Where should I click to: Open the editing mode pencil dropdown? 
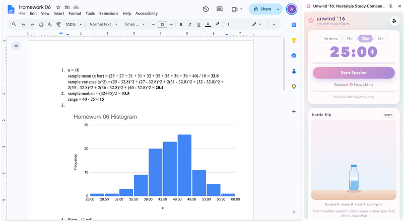pos(256,24)
